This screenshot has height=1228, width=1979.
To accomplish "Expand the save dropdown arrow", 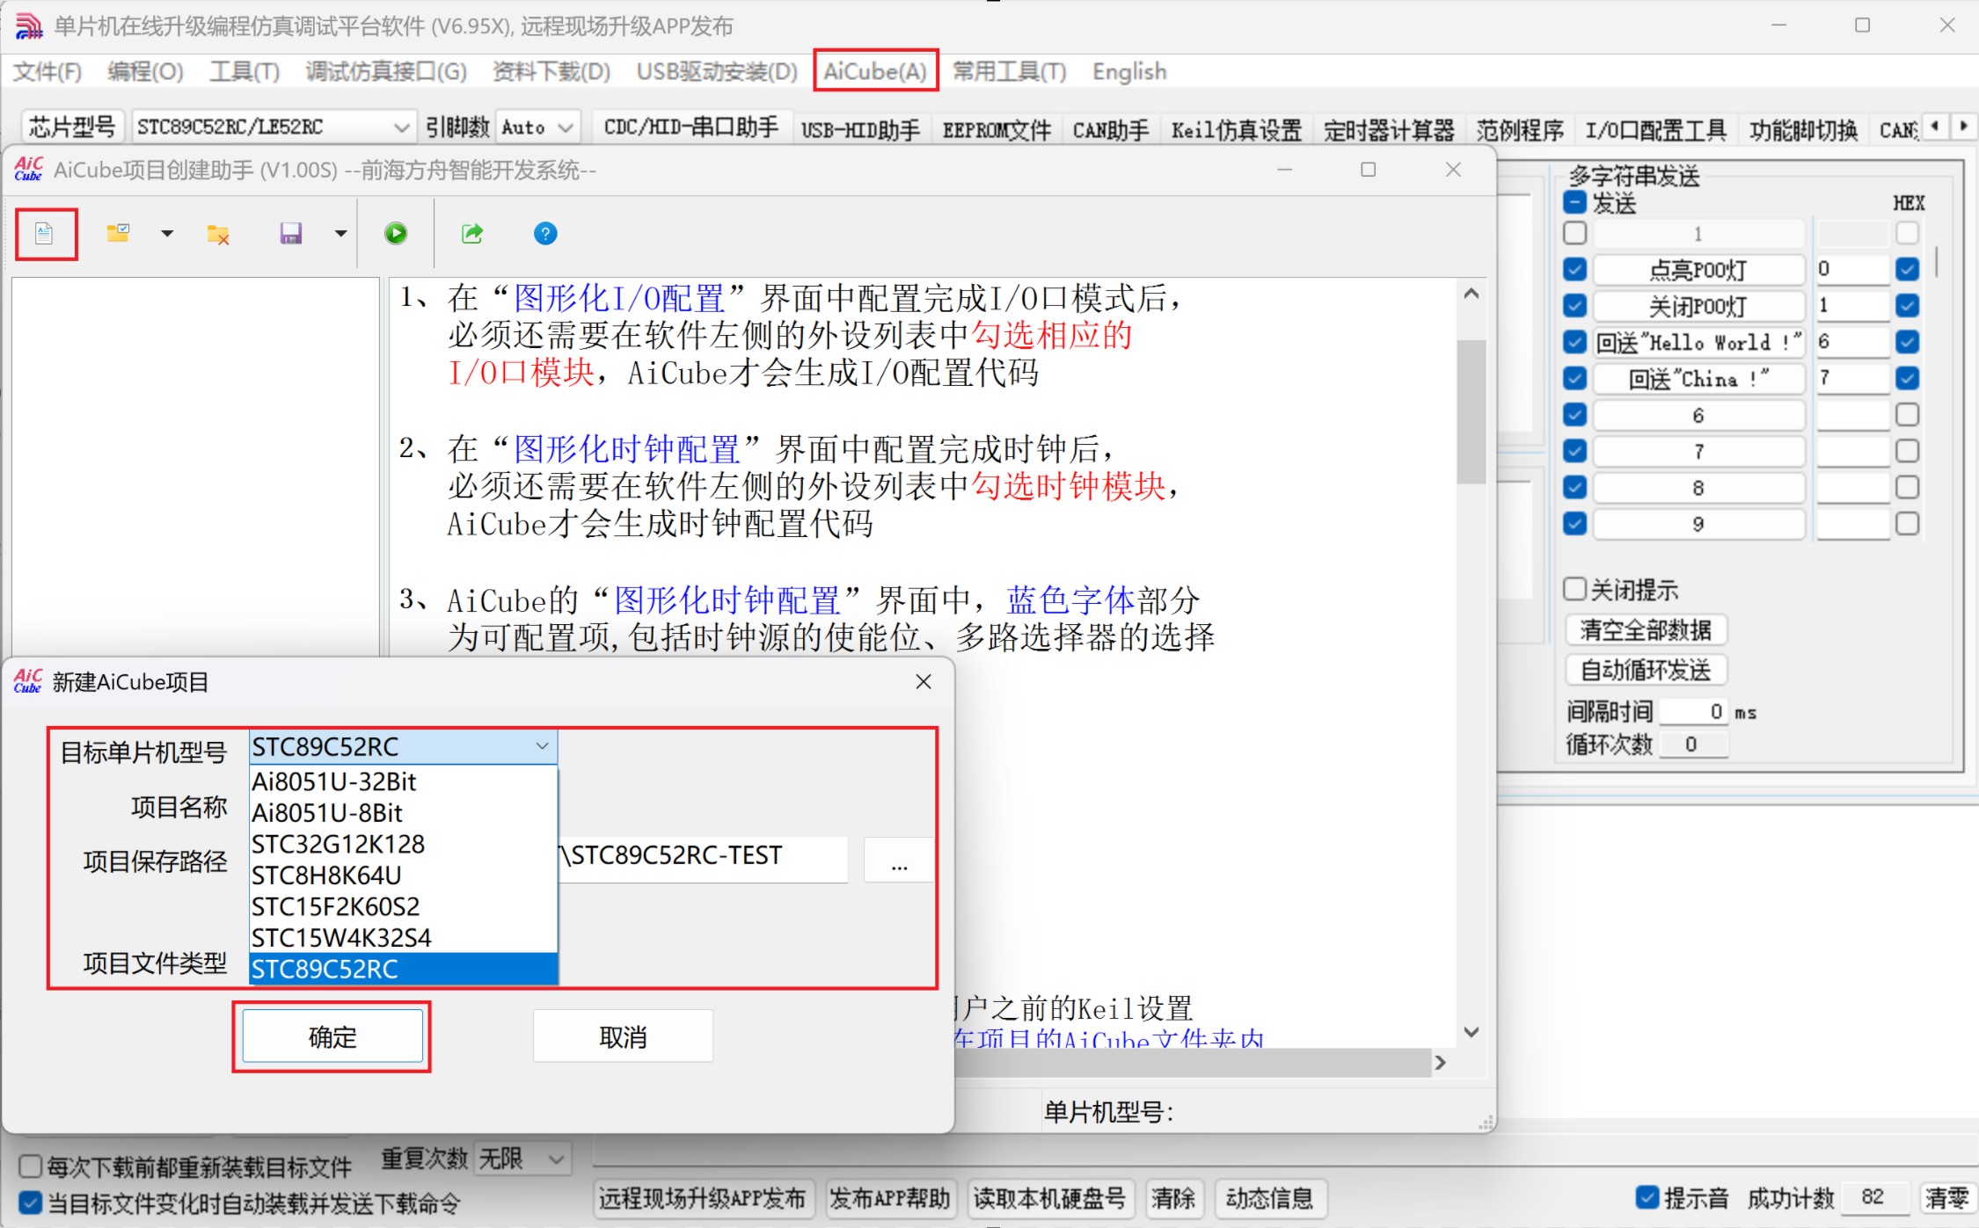I will [341, 234].
